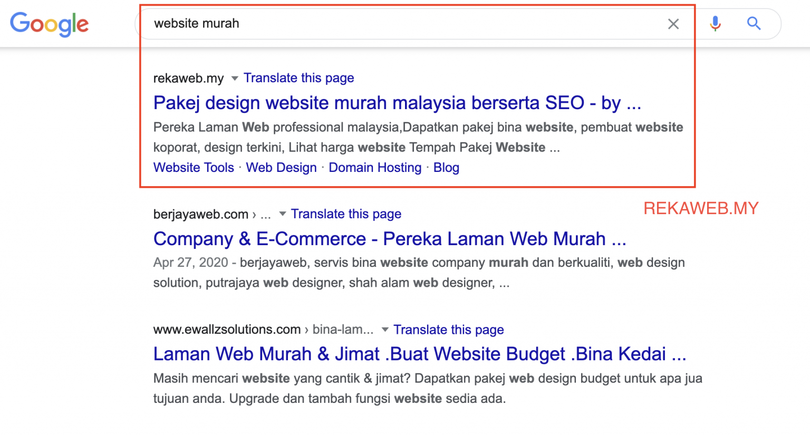Expand dropdown arrow next to ewallzsolutions.com

coord(385,330)
